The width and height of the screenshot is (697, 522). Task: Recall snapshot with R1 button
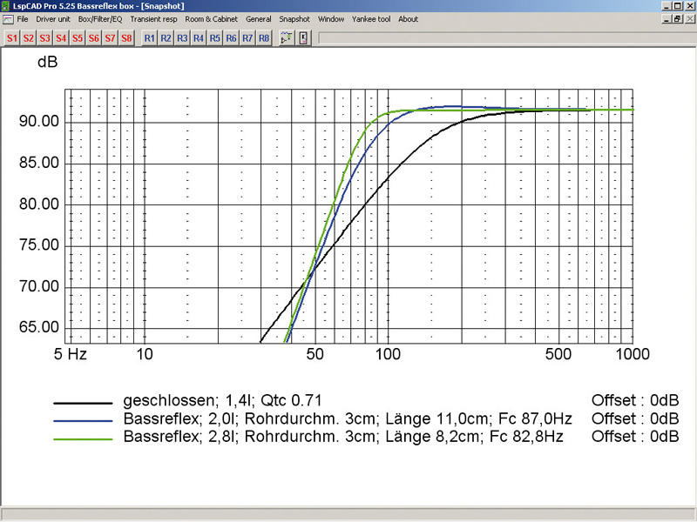(x=150, y=38)
